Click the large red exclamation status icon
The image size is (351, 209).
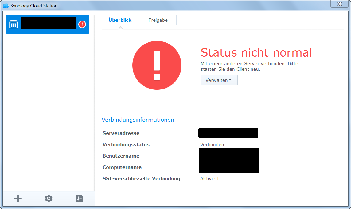157,65
